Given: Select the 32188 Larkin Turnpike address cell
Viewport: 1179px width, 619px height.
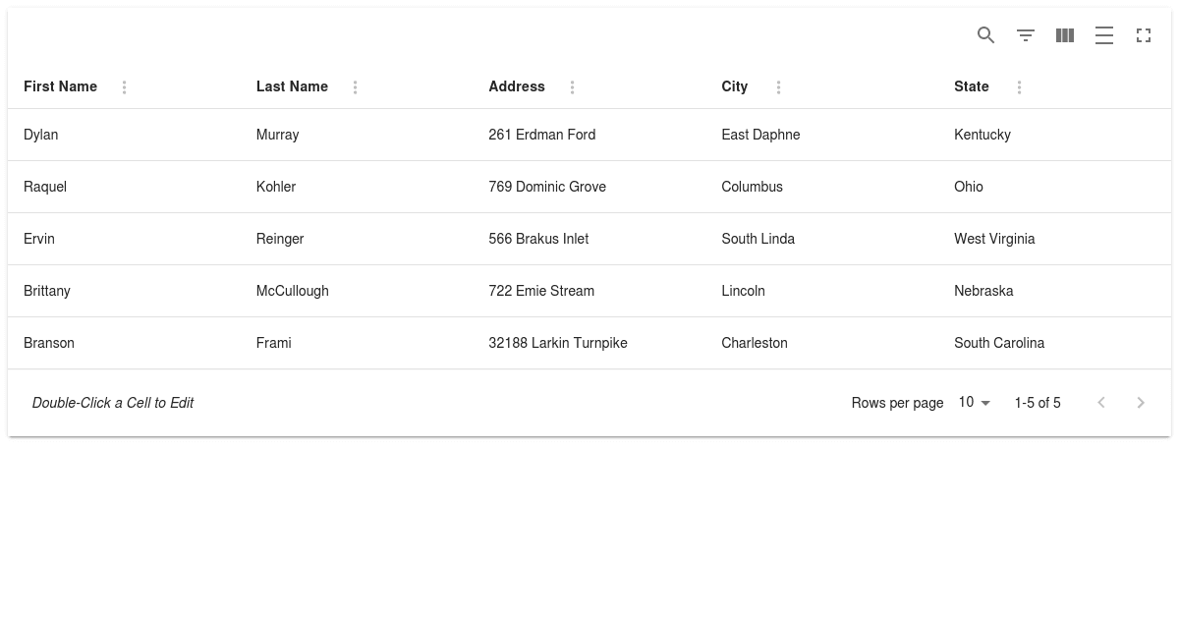Looking at the screenshot, I should [x=589, y=343].
